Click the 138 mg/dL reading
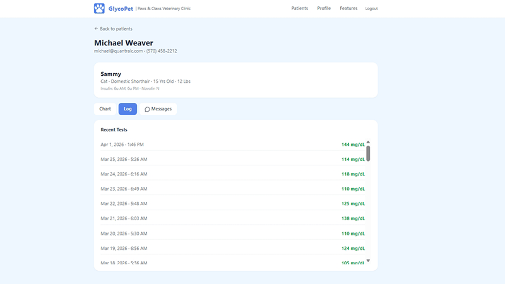 point(353,218)
